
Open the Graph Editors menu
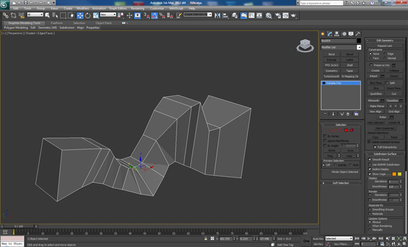tap(117, 8)
